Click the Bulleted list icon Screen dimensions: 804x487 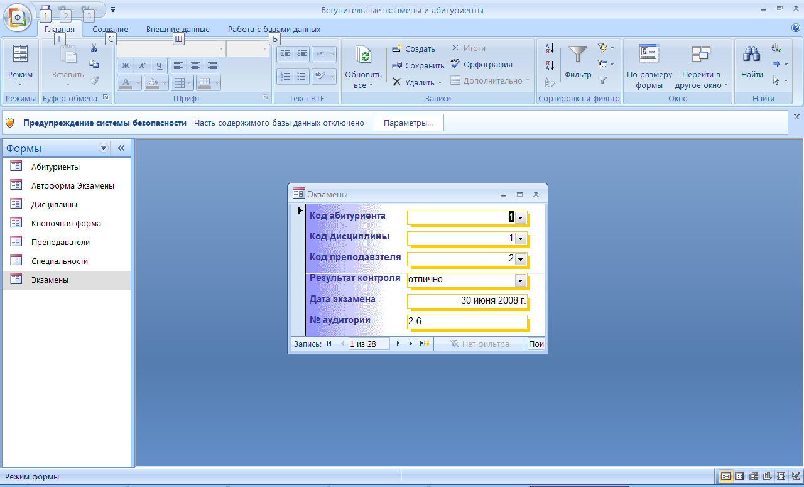(301, 76)
